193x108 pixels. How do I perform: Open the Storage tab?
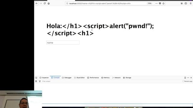(127, 78)
